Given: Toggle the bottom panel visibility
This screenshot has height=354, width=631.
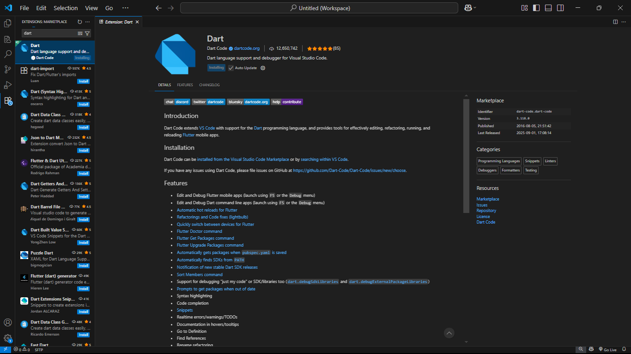Looking at the screenshot, I should coord(548,8).
